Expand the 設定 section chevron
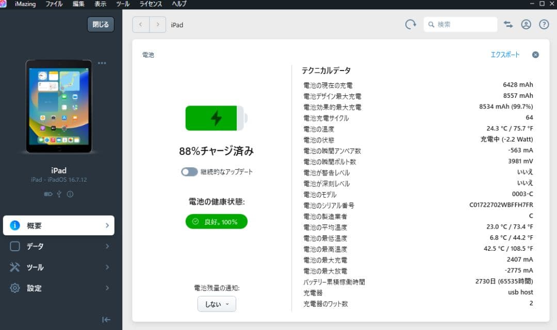557x330 pixels. pyautogui.click(x=107, y=288)
